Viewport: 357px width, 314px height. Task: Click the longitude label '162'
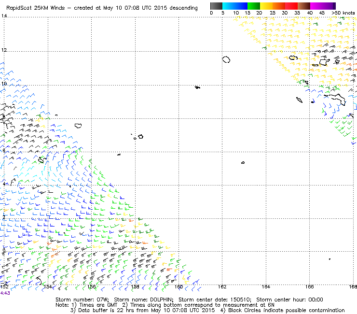click(x=222, y=286)
